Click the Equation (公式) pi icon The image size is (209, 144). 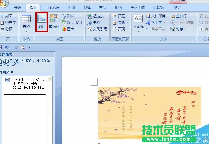pos(201,16)
